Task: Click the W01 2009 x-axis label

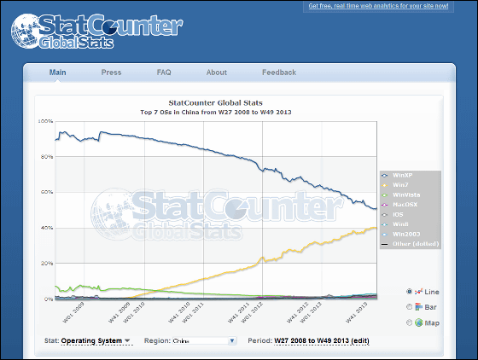Action: point(73,312)
